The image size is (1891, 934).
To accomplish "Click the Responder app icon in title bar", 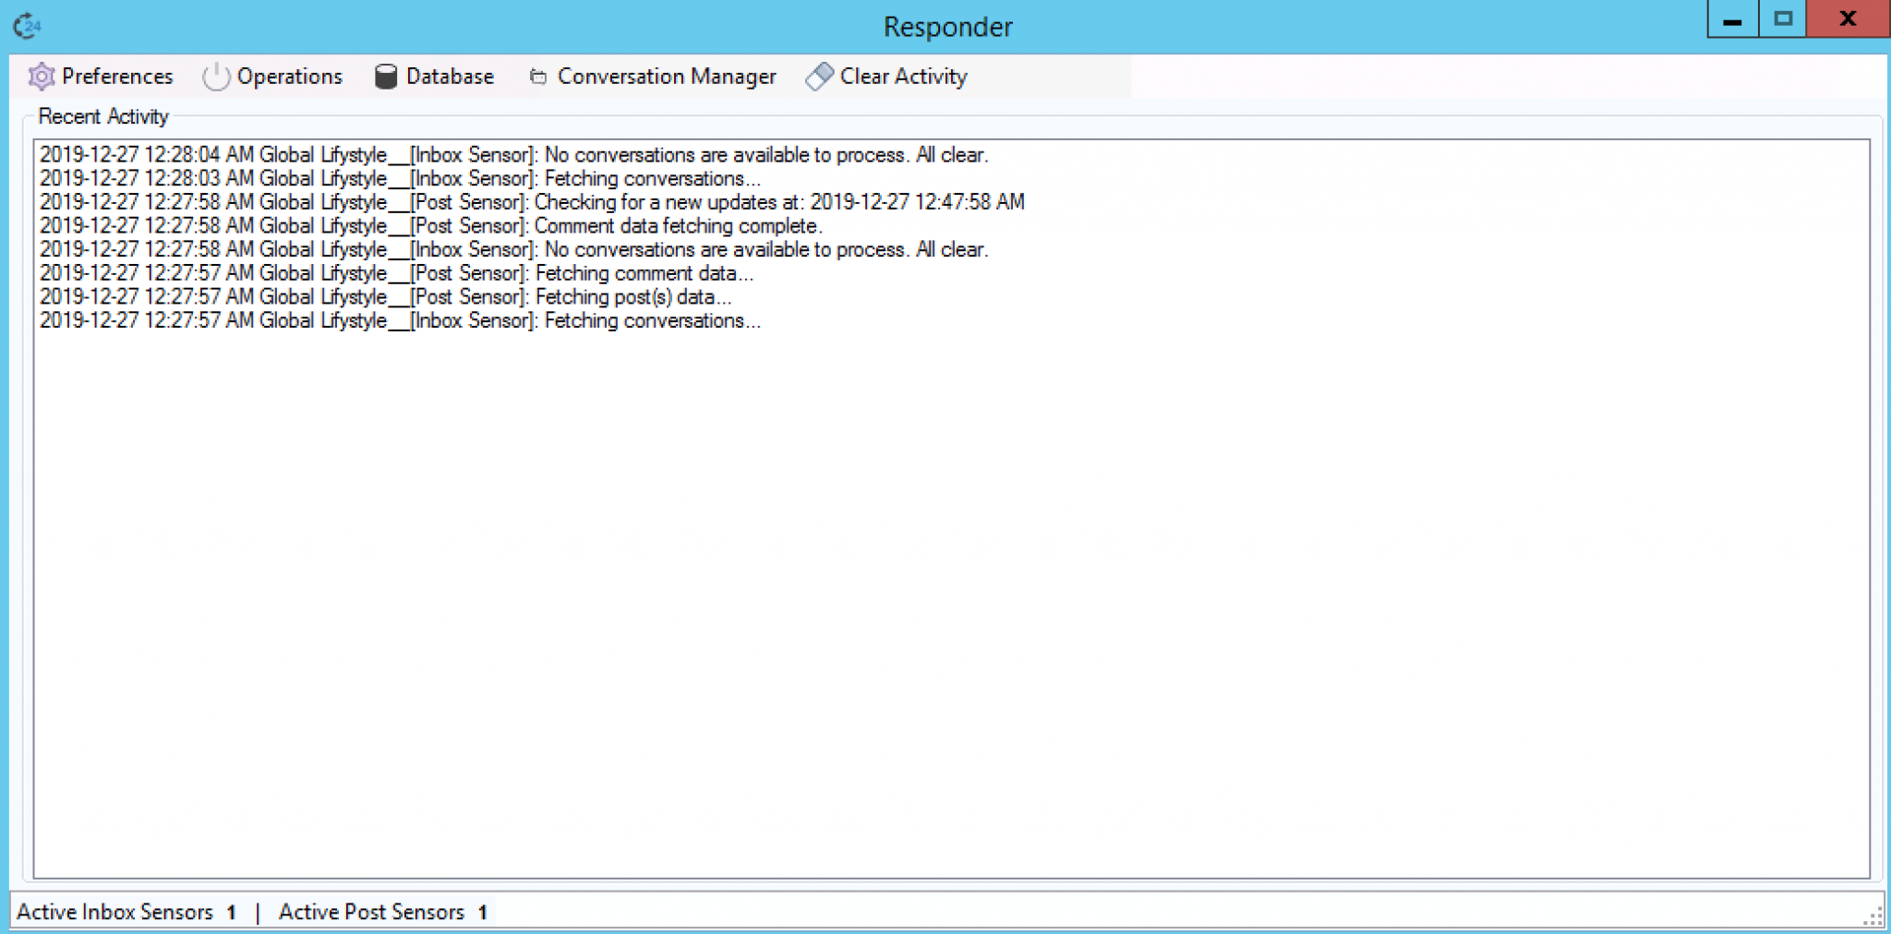I will tap(25, 25).
